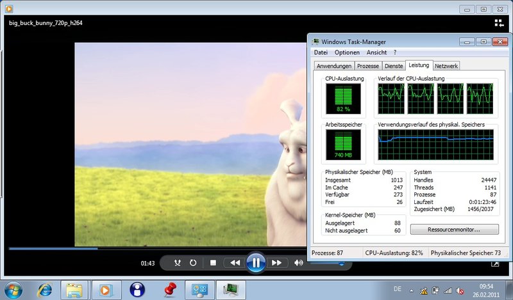Click the fast-forward/next button in the player
Screen dimensions: 513x300
click(x=277, y=263)
